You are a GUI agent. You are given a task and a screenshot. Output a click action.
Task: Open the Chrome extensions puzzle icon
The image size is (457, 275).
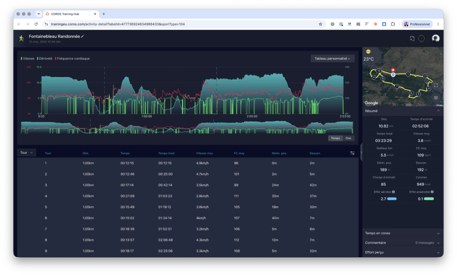click(x=393, y=24)
